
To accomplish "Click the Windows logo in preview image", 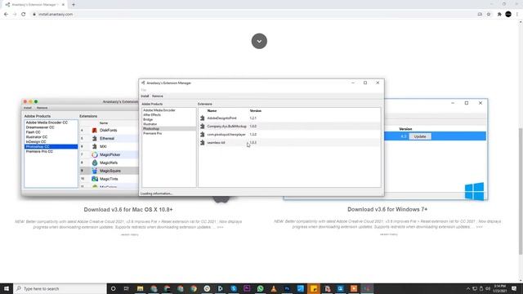I will [474, 191].
